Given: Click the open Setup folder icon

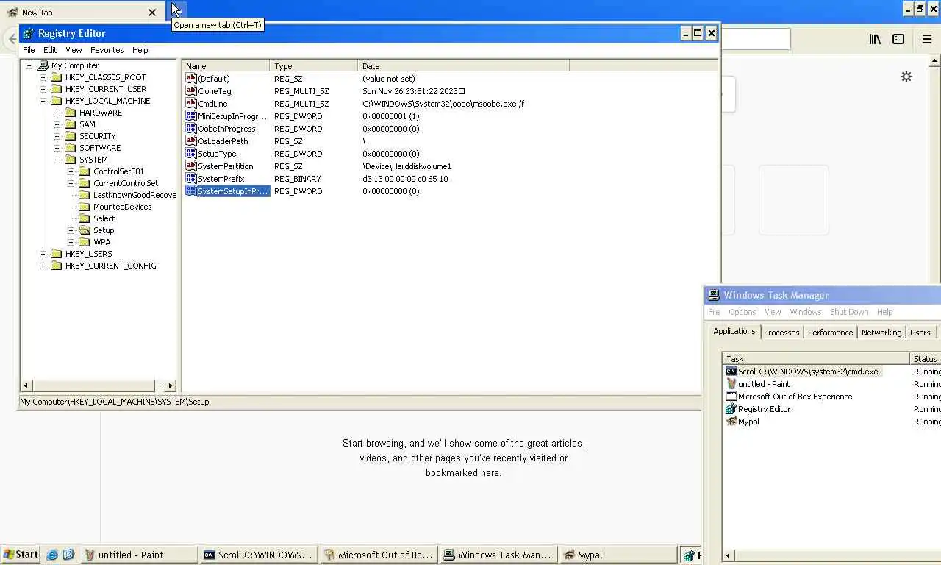Looking at the screenshot, I should (x=85, y=230).
